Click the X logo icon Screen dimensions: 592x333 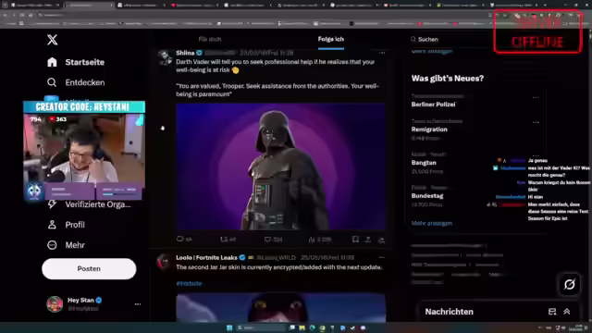tap(53, 40)
